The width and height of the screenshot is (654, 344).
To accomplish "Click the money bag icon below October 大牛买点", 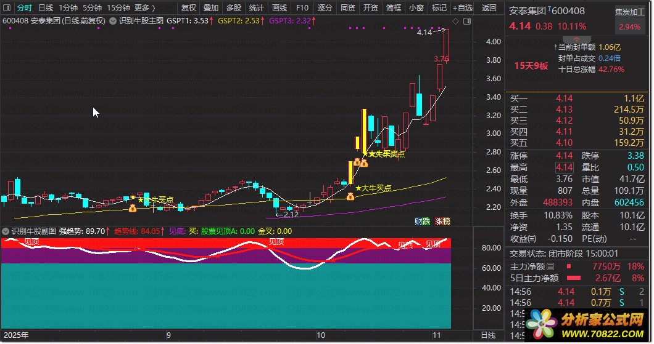I will tap(350, 196).
